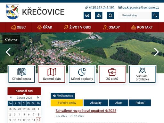Open the OSADY menu item

(111, 27)
